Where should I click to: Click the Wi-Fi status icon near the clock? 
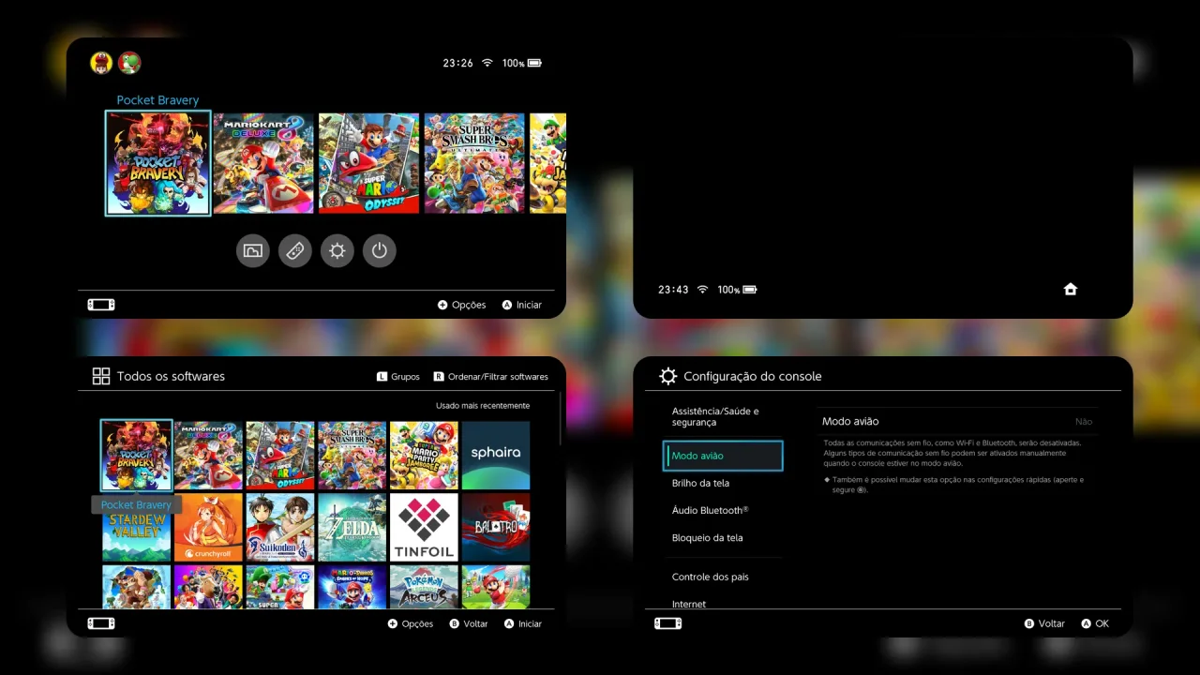tap(487, 62)
